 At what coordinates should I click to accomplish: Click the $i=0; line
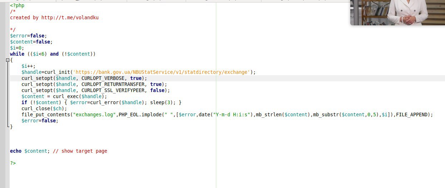pyautogui.click(x=17, y=48)
